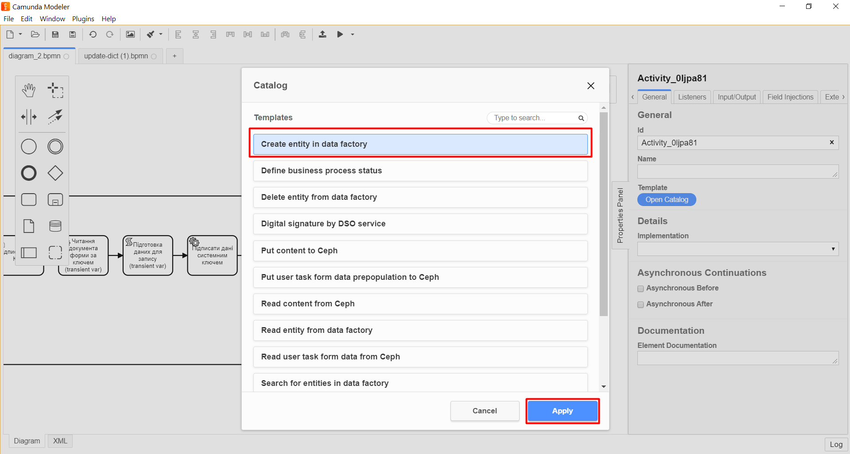Expand the run options dropdown arrow
Screen dimensions: 850x454
[353, 34]
